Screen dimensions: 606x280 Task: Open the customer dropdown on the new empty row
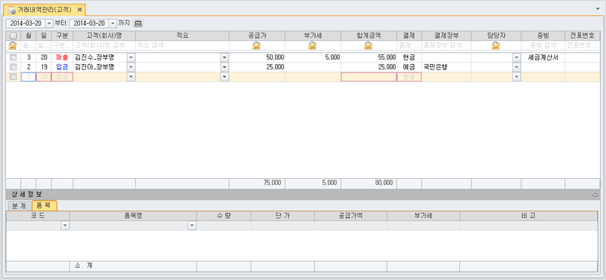[131, 76]
